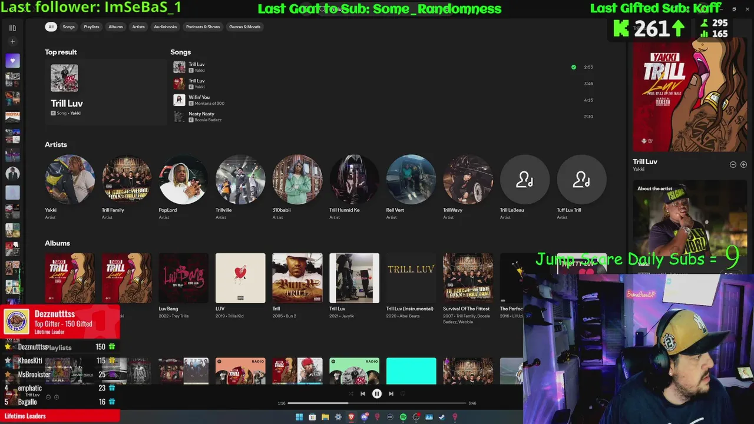This screenshot has width=754, height=424.
Task: Select the Artists filter chip
Action: (x=138, y=26)
